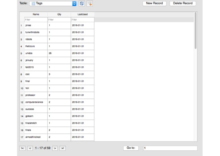Screen dimensions: 220x156
Task: Select the 'professor' name cell
Action: click(x=36, y=95)
